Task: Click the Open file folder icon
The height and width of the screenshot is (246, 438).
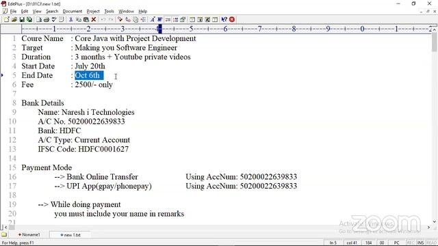Action: 14,20
